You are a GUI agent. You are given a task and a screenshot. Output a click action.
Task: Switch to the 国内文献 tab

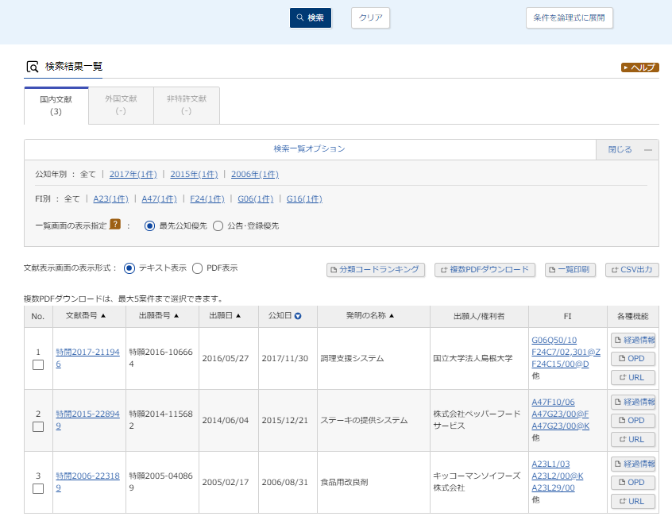pos(56,106)
